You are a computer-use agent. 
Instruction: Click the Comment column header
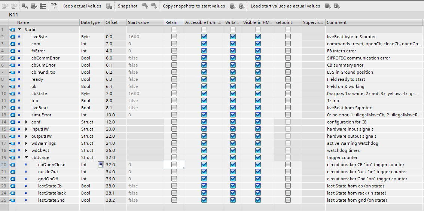click(x=337, y=22)
